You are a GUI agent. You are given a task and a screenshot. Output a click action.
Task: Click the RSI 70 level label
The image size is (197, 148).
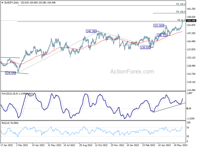click(188, 128)
